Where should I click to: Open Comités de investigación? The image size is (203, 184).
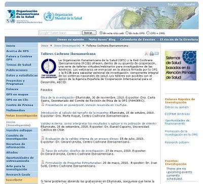pyautogui.click(x=21, y=137)
